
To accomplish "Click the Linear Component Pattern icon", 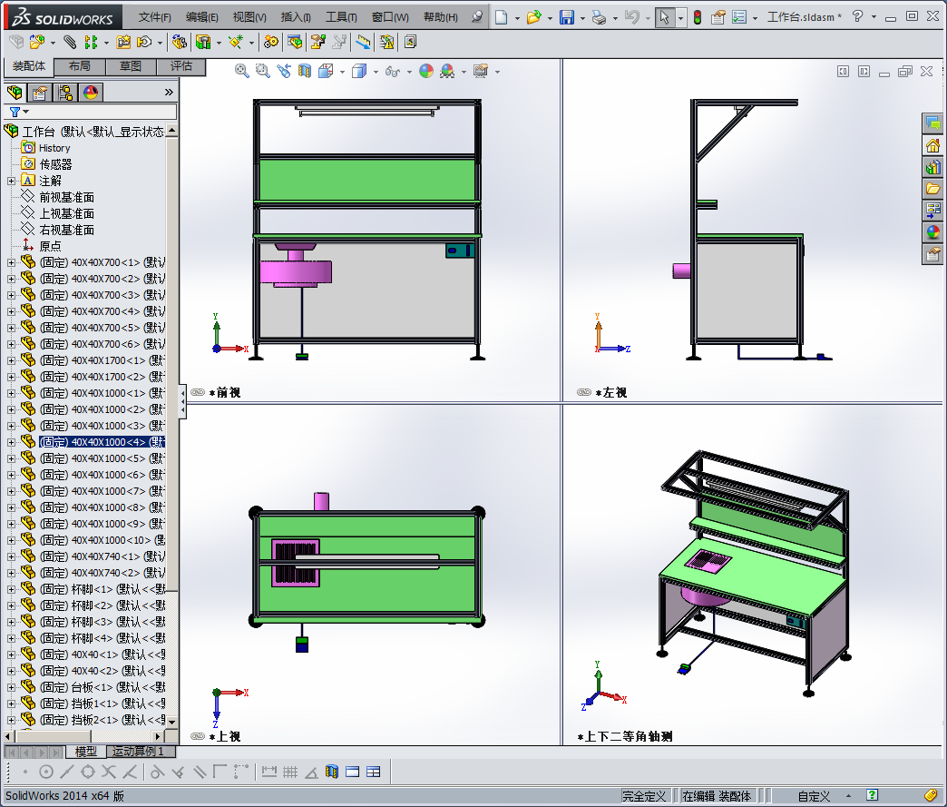I will coord(91,42).
